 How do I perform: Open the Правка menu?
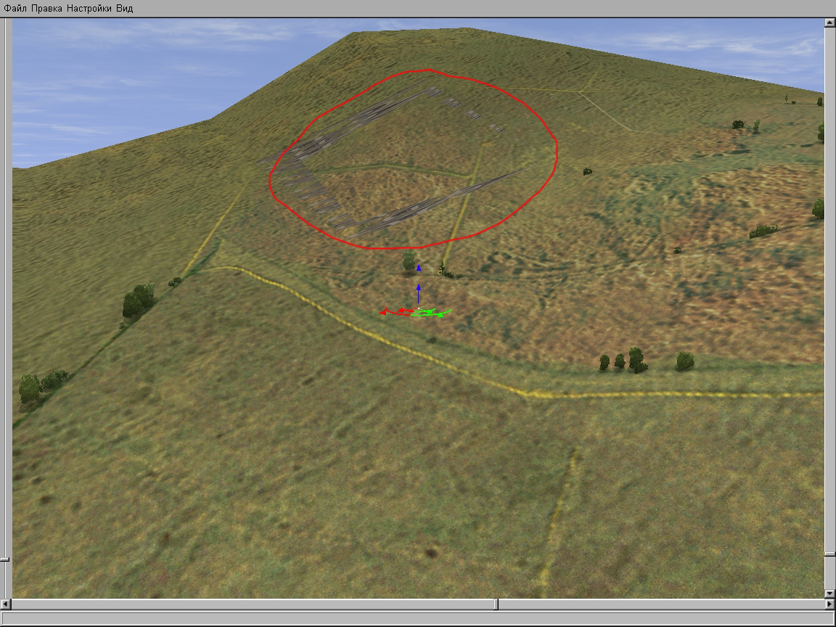(x=46, y=9)
